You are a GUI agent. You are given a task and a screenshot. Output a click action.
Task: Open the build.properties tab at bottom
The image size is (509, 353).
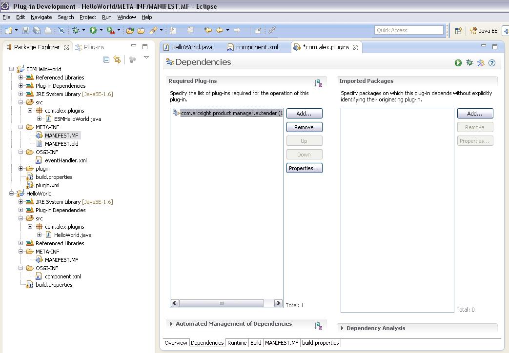click(x=321, y=343)
